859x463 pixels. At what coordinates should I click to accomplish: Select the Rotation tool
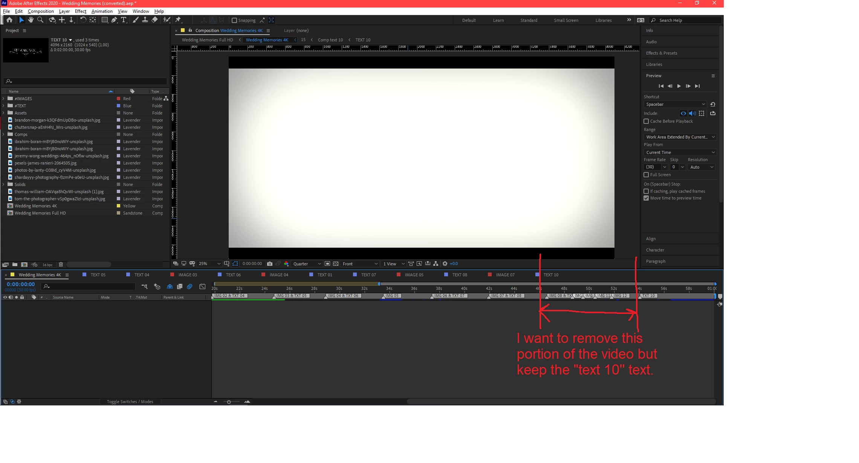pyautogui.click(x=83, y=20)
